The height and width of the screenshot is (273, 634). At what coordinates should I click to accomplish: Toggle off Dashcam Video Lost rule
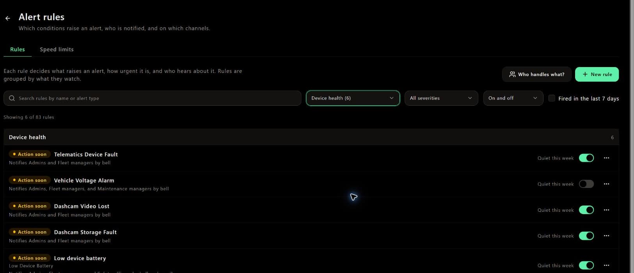(586, 210)
